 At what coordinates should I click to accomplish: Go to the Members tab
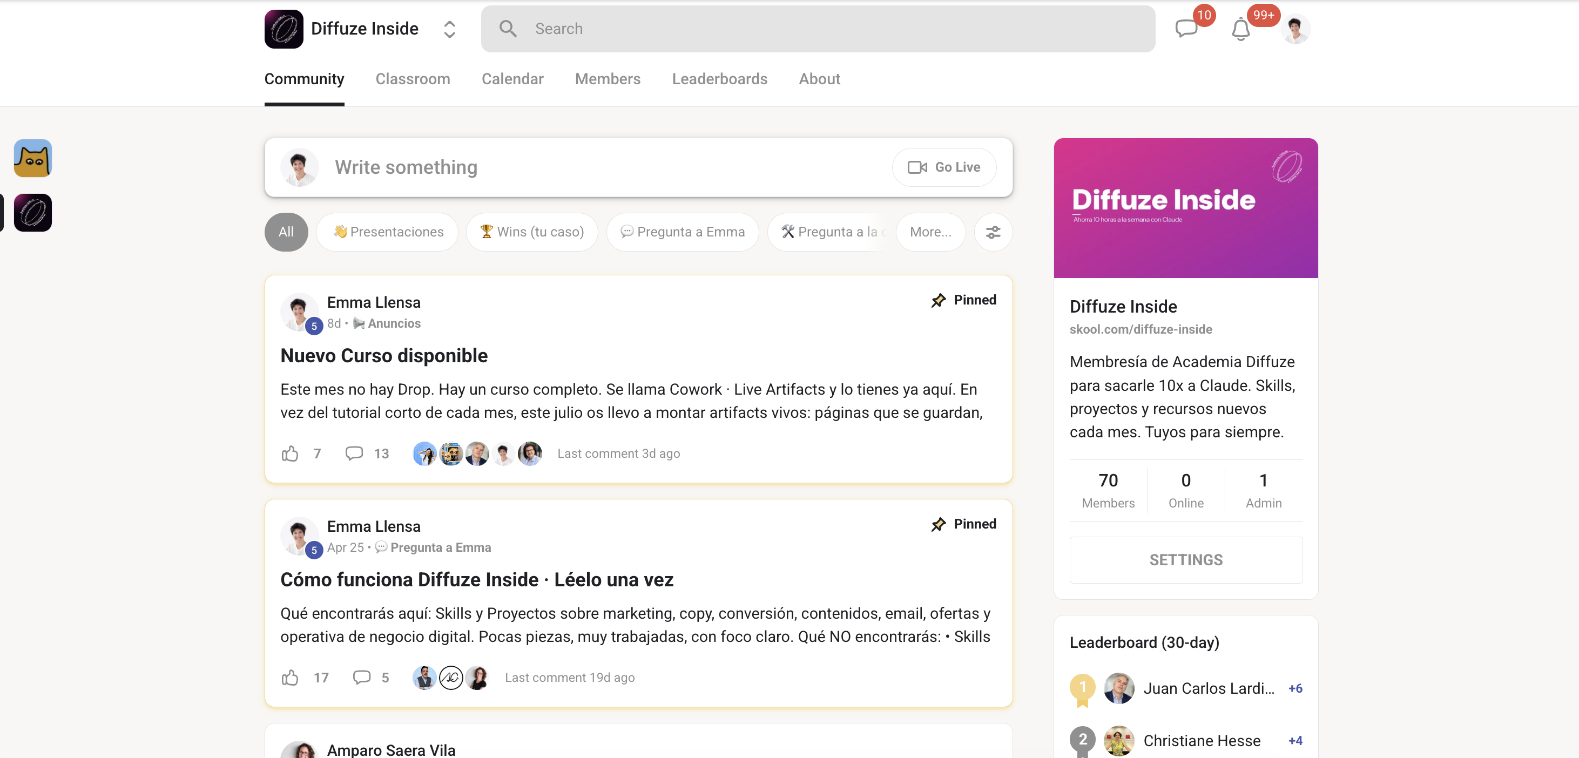(608, 79)
